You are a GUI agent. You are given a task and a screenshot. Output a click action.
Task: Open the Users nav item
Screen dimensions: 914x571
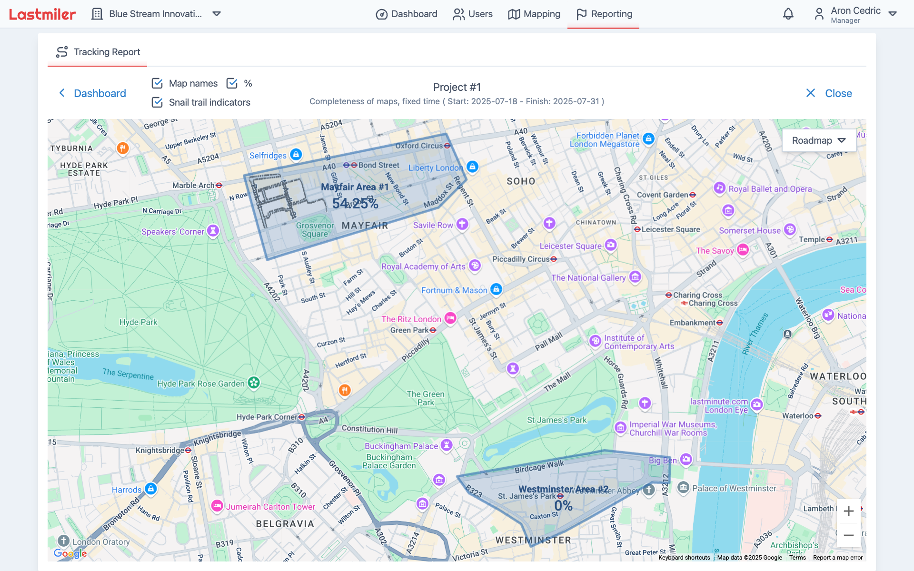pyautogui.click(x=473, y=14)
